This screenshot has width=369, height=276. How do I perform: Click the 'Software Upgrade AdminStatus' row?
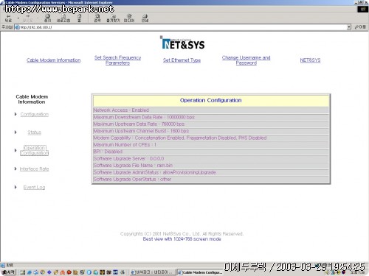[211, 172]
